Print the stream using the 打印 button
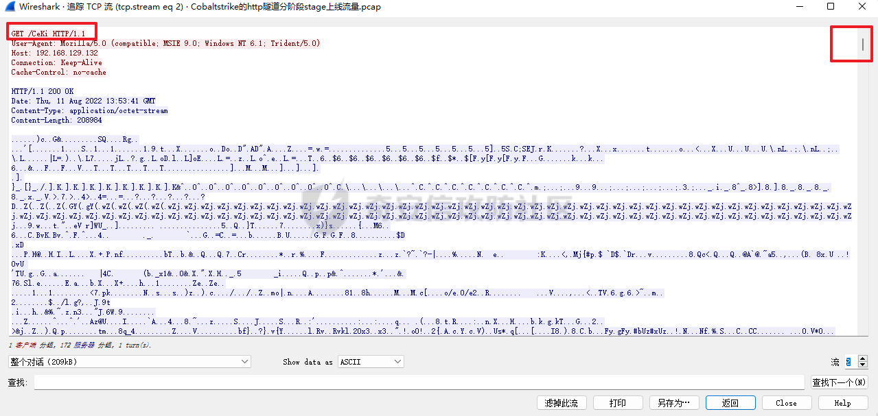Screen dimensions: 878x416 tap(618, 403)
